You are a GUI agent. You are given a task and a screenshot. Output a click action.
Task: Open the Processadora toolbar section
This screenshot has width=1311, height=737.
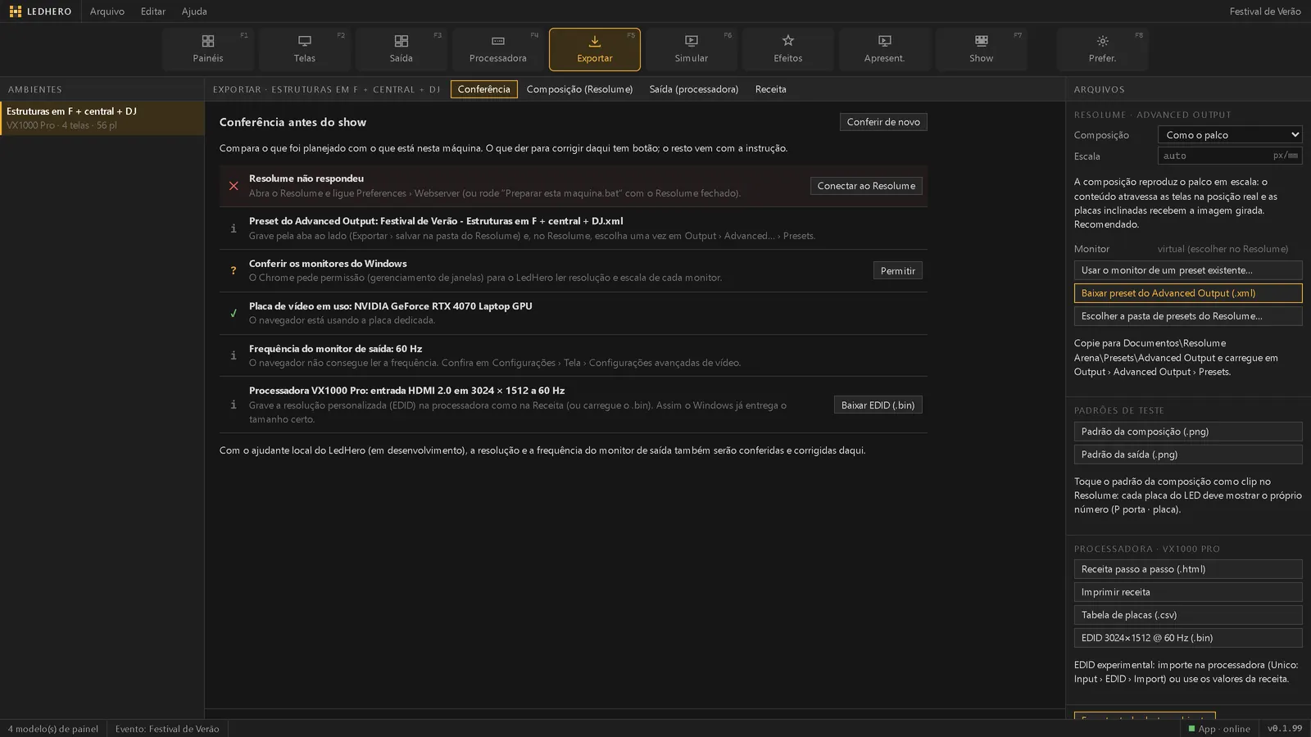pos(498,49)
